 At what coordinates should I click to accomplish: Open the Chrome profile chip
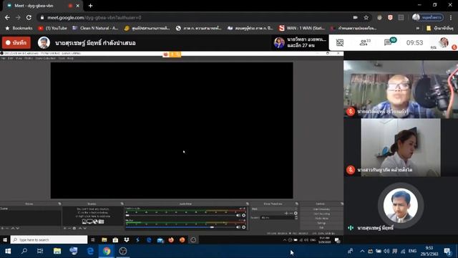pyautogui.click(x=428, y=17)
